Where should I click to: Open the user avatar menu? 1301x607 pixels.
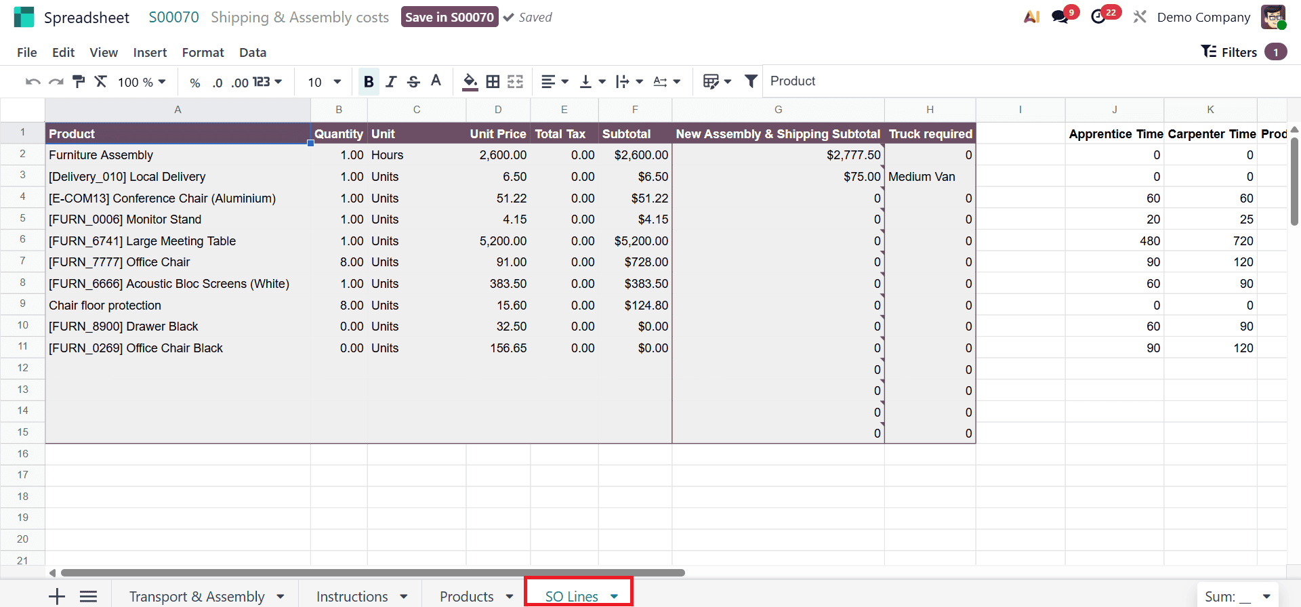1273,17
